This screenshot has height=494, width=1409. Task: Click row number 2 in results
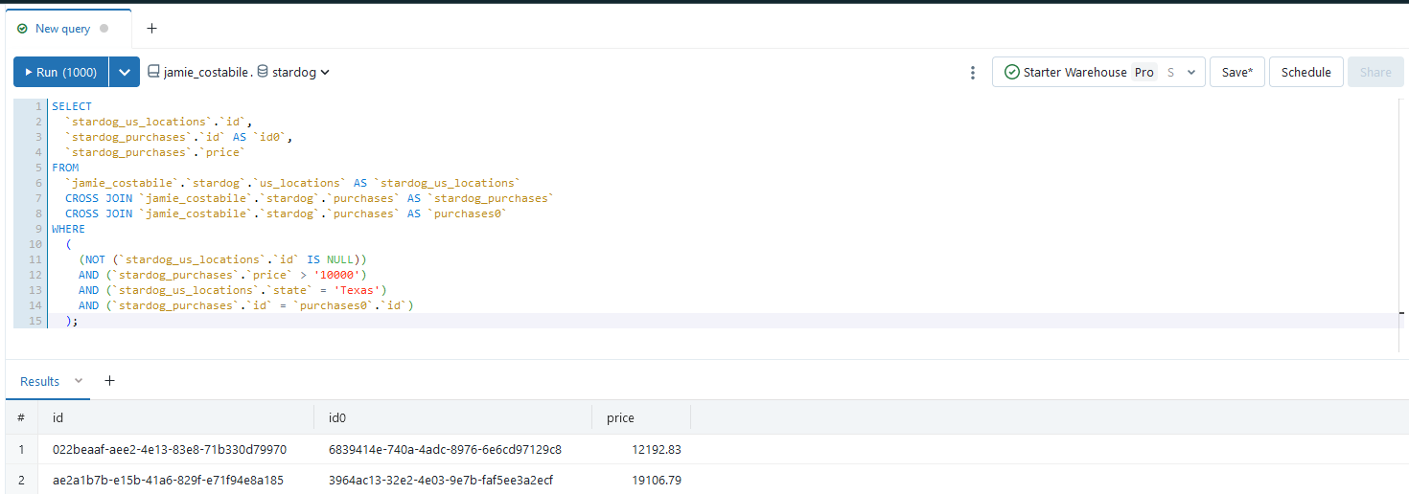(21, 480)
